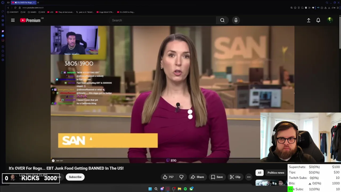Open the BC bookmarks folder
Screen dimensions: 341x192
tap(23, 12)
